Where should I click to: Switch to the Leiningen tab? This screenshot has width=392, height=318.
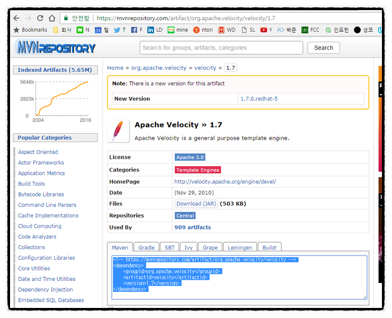point(240,247)
